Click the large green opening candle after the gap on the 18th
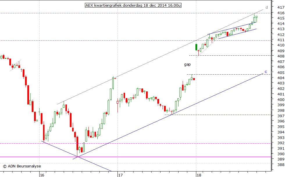285x177 pixels. [x=196, y=47]
